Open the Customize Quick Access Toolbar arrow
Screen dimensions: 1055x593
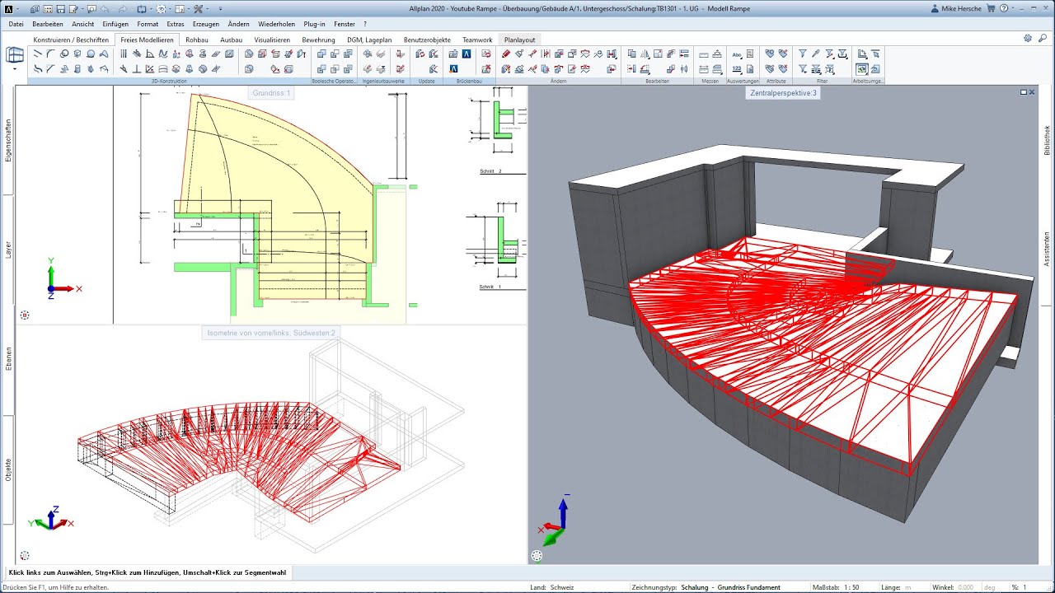click(220, 10)
